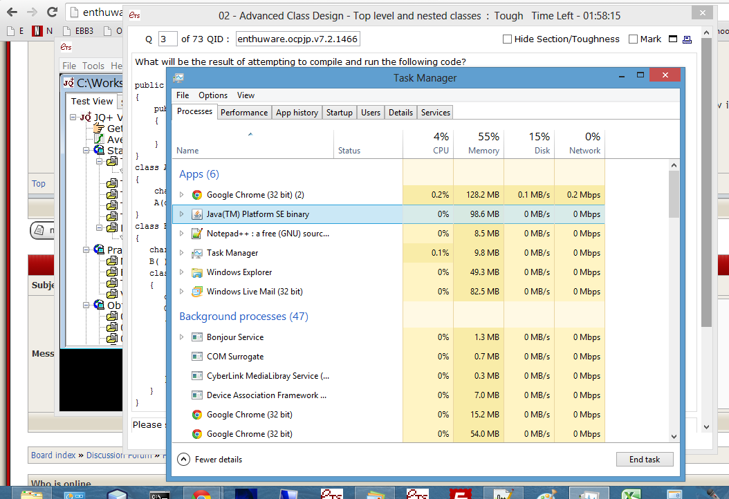Click Chrome background process icon using 54.0 MB
Screen dimensions: 729x499
197,434
